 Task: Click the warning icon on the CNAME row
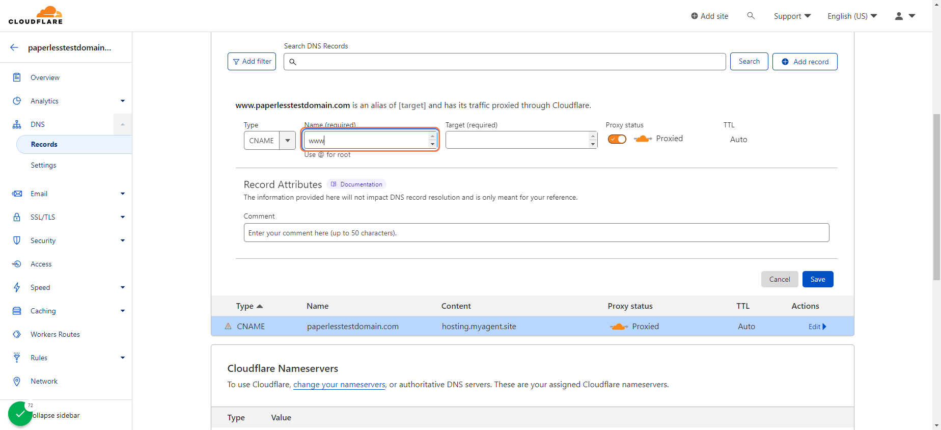228,326
